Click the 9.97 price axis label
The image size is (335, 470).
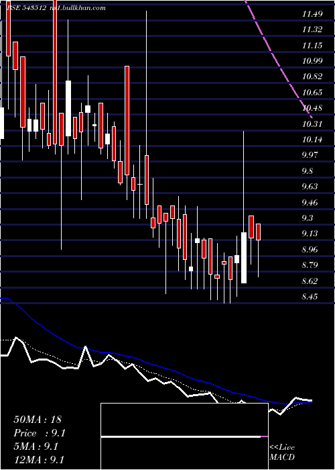[310, 155]
